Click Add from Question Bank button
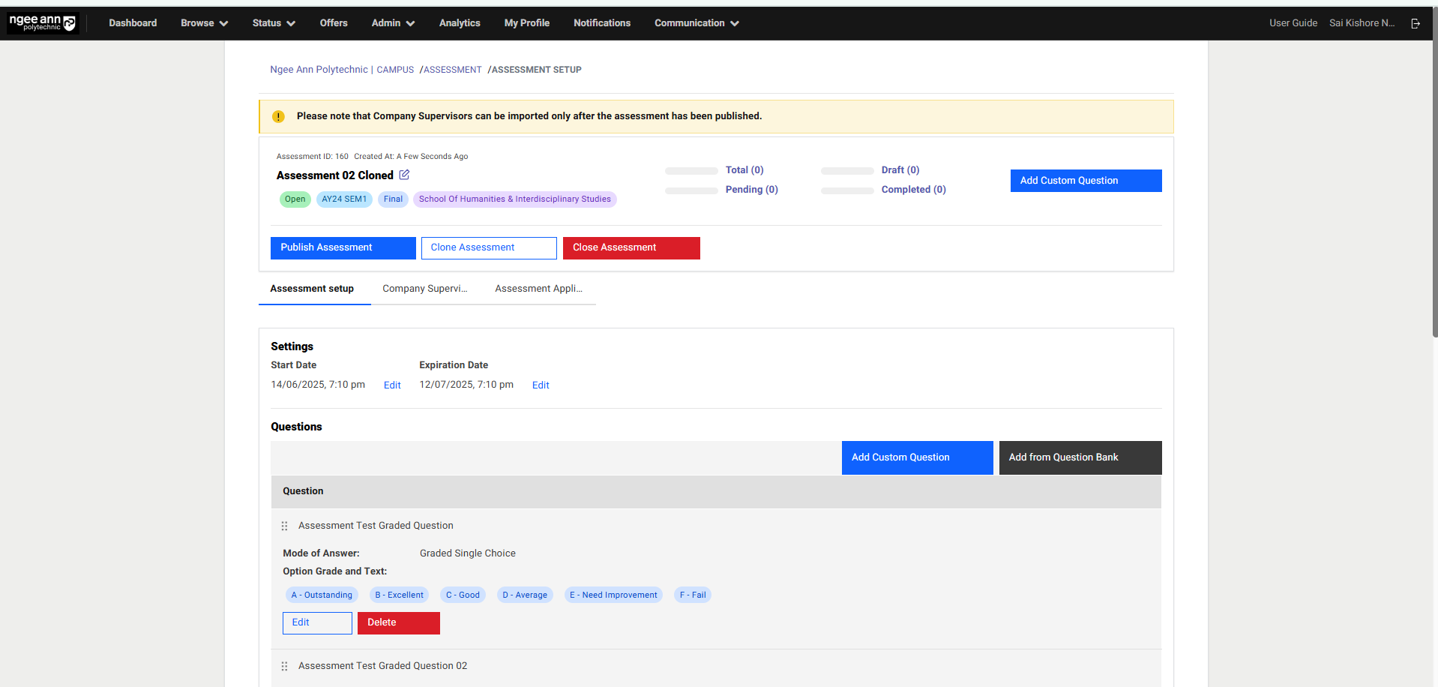1438x687 pixels. pos(1080,457)
